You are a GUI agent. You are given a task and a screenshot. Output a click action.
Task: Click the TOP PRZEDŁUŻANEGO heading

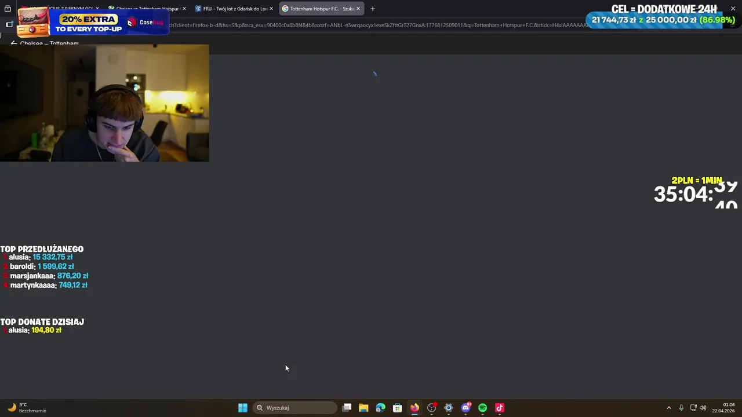(x=42, y=249)
